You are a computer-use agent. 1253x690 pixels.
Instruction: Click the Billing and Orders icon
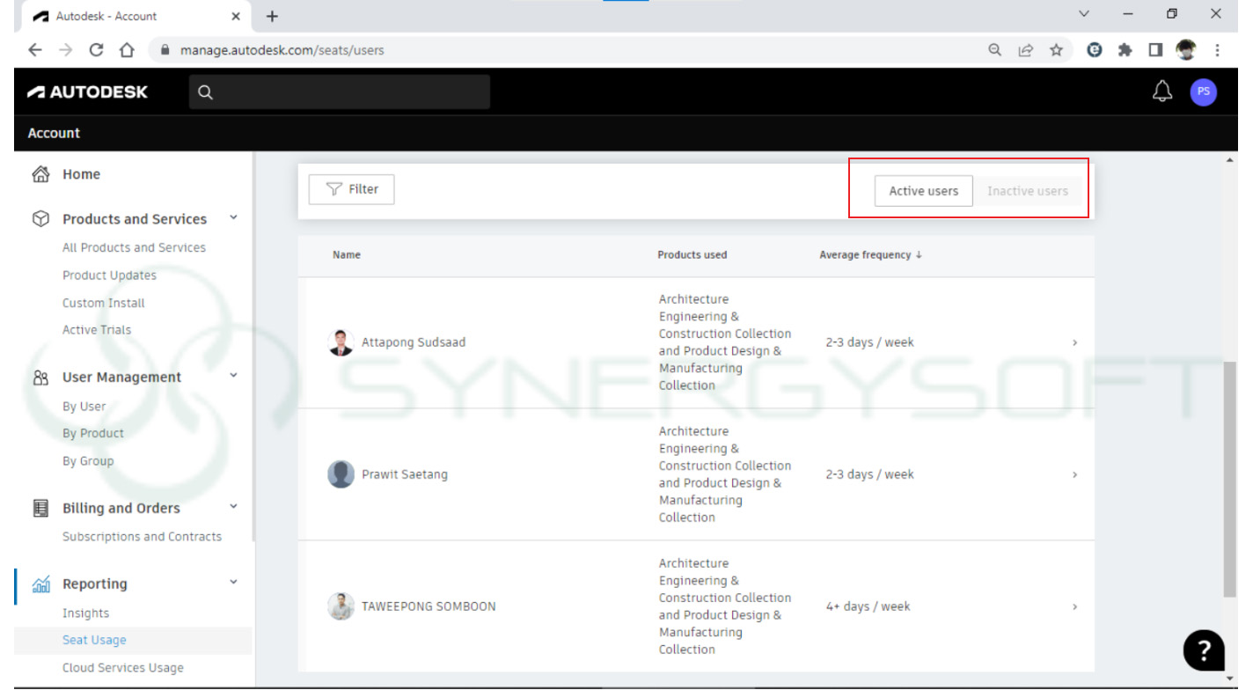coord(39,508)
